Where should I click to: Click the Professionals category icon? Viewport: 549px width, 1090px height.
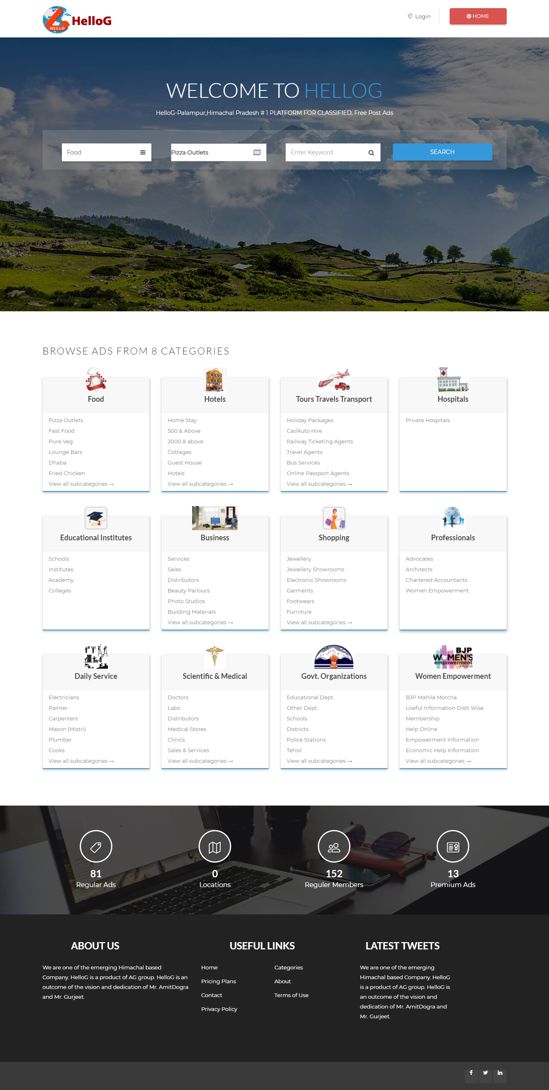(453, 518)
